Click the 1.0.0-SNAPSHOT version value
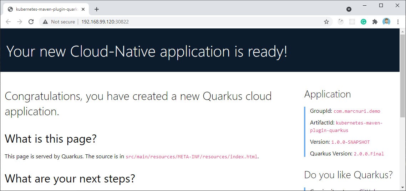This screenshot has width=406, height=191. point(351,142)
